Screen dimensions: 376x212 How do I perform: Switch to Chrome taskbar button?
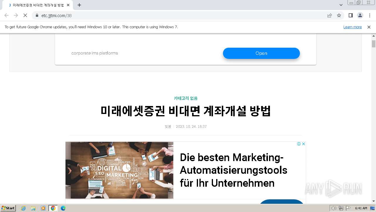click(53, 208)
